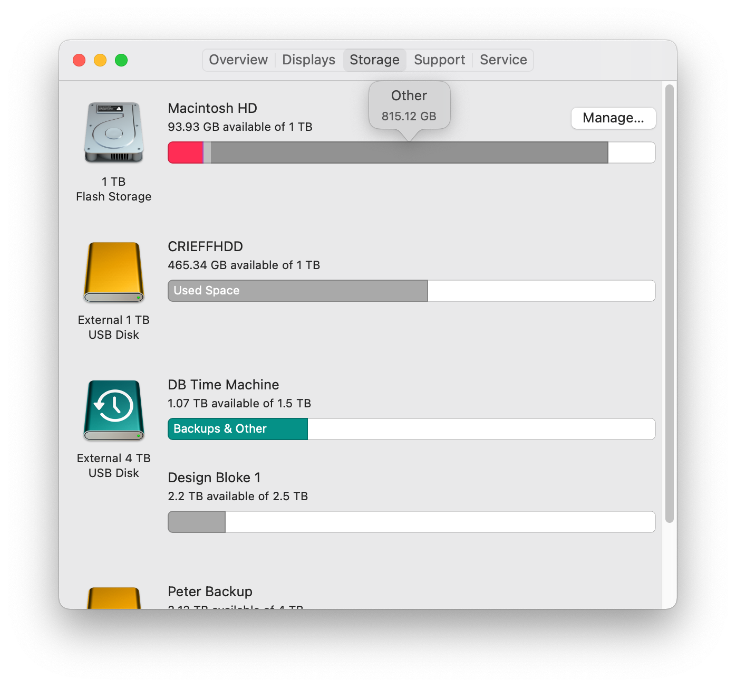Click the Peter Backup volume name
Viewport: 736px width, 687px height.
coord(210,591)
